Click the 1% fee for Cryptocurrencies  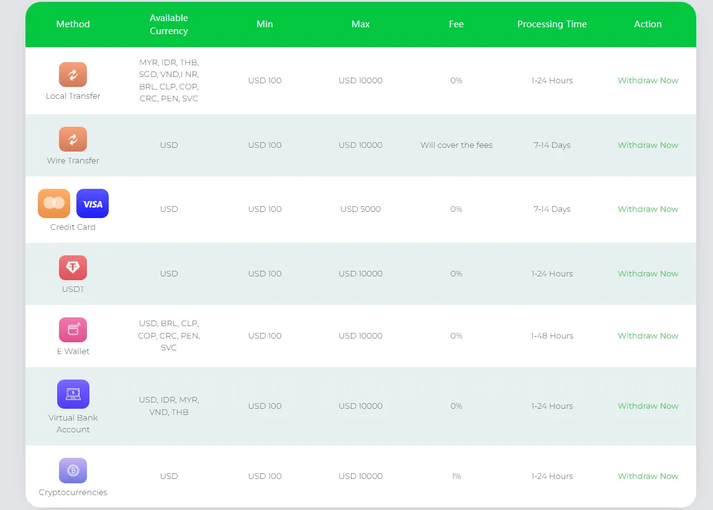tap(456, 476)
